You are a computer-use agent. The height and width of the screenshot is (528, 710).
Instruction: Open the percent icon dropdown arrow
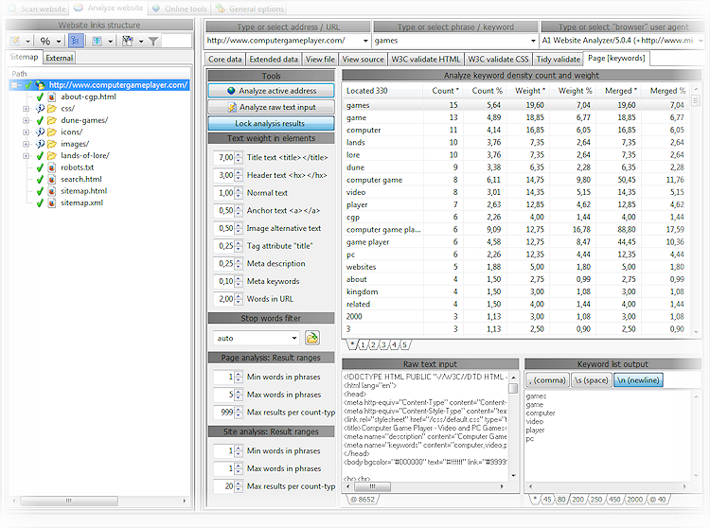click(x=59, y=42)
